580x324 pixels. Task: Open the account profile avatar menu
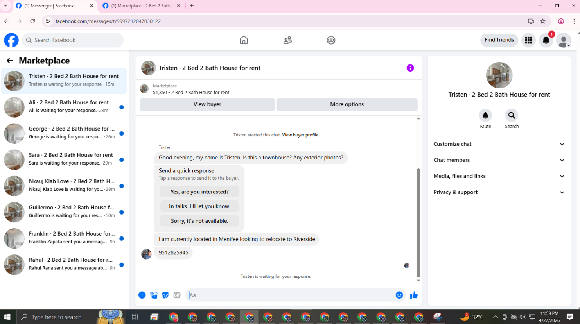pos(564,40)
